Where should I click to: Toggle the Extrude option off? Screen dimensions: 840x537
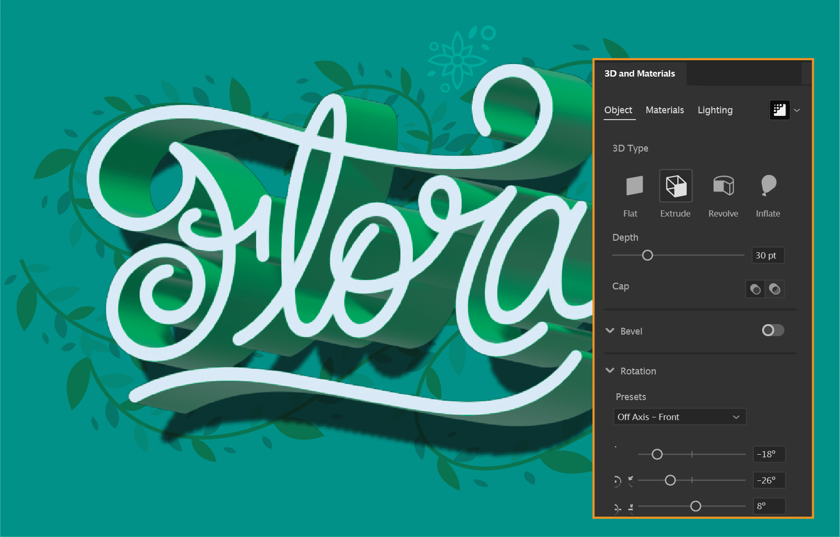point(675,186)
